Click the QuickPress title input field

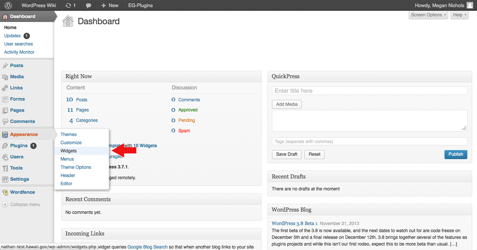tap(369, 91)
